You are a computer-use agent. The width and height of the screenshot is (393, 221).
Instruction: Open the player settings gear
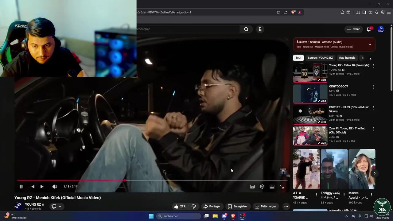point(262,187)
